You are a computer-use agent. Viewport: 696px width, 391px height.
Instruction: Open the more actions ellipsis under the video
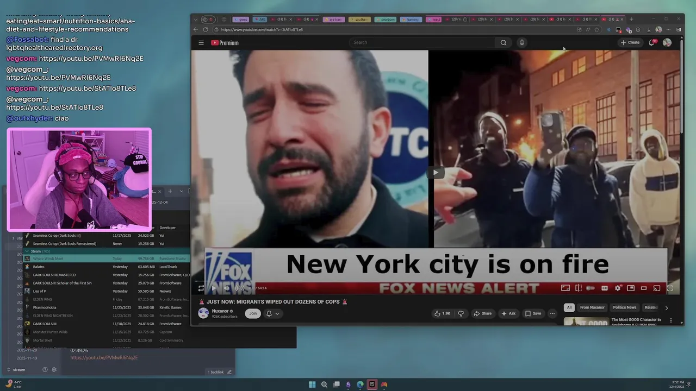click(552, 313)
